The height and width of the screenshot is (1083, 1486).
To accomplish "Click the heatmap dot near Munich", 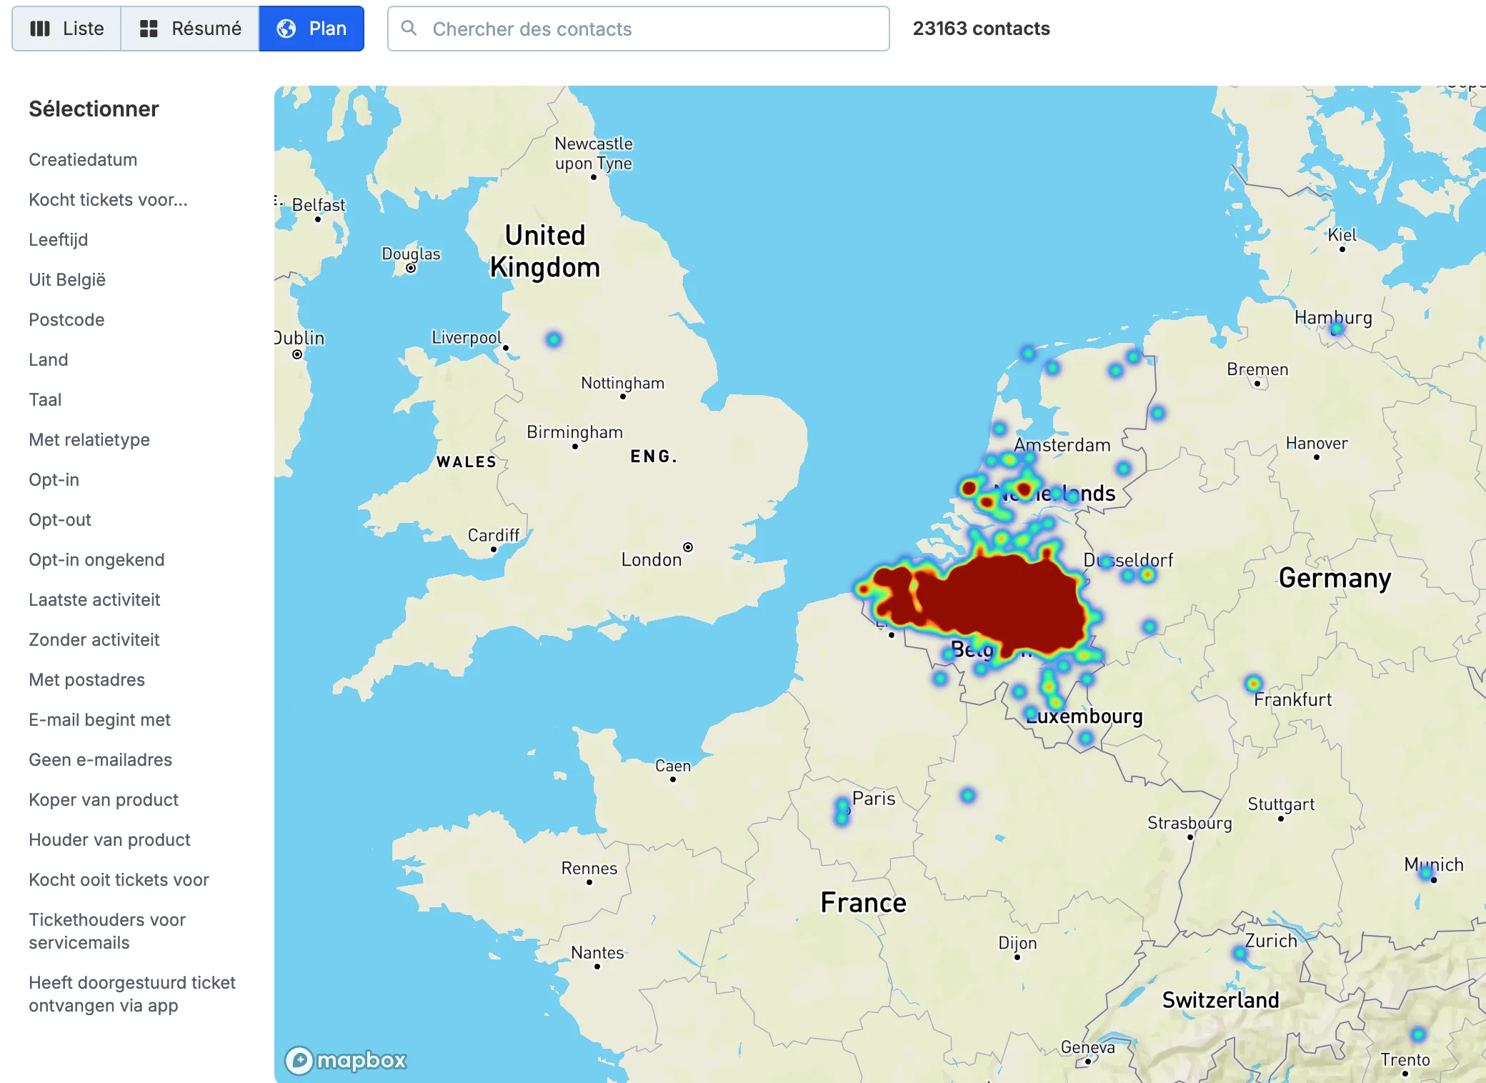I will (1426, 873).
